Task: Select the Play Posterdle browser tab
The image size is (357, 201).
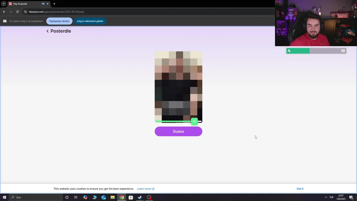Action: (x=29, y=4)
